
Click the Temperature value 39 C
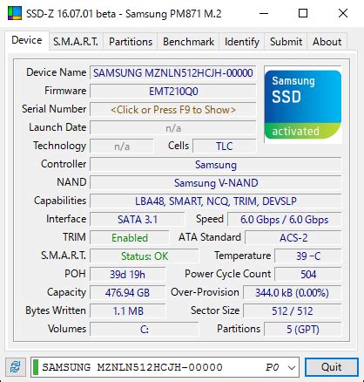click(308, 256)
